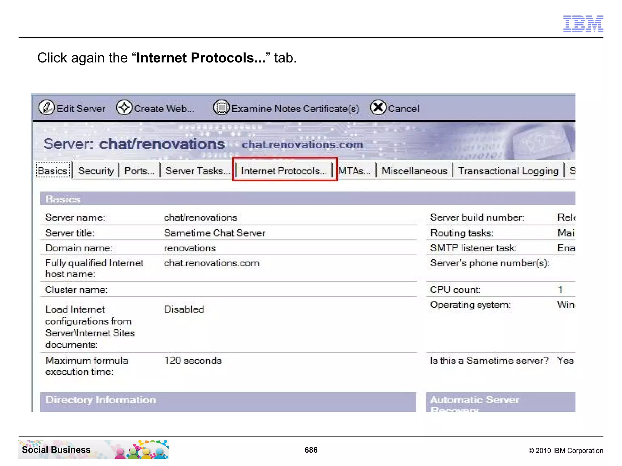Click the Create Web compass icon

coord(124,108)
